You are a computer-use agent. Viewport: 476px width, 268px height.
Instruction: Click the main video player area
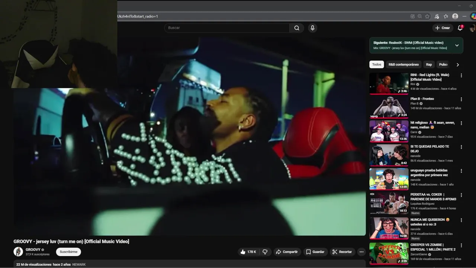pyautogui.click(x=190, y=136)
